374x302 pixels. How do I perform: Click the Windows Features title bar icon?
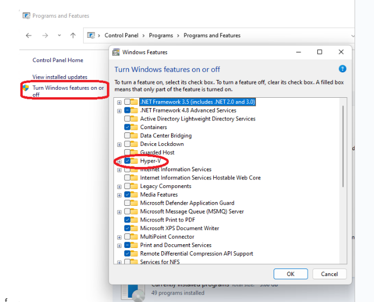[x=117, y=52]
